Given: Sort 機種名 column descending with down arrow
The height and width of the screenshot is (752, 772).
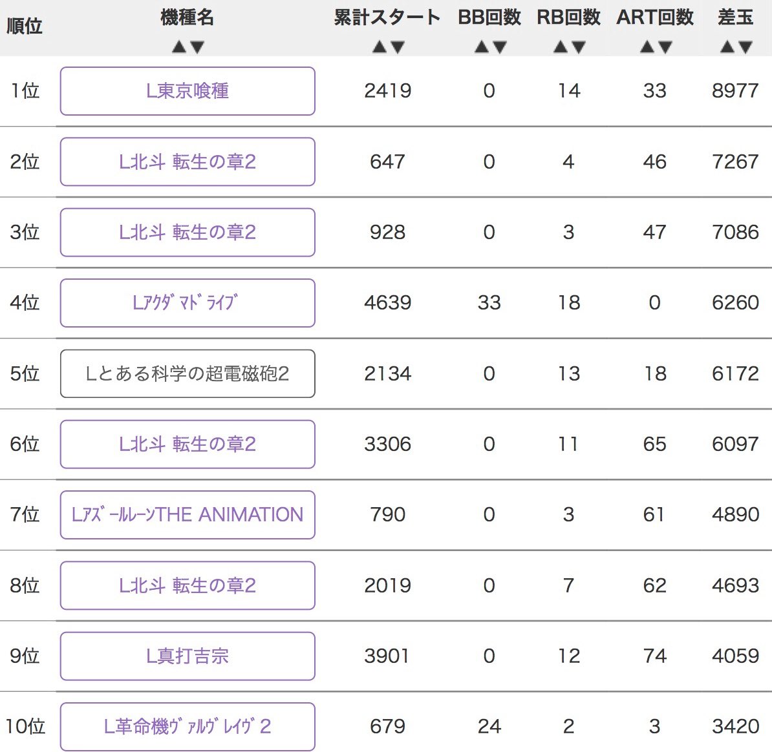Looking at the screenshot, I should [x=197, y=47].
